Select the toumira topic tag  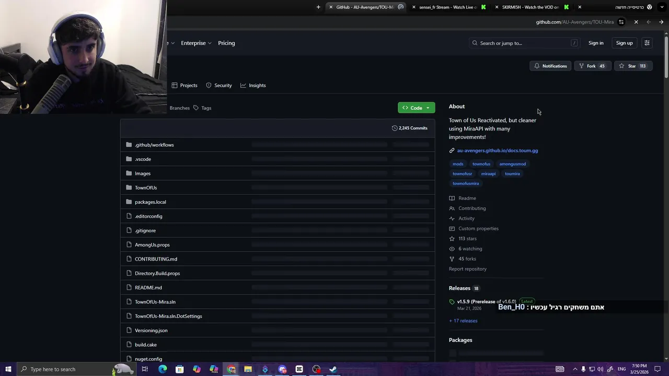coord(512,173)
